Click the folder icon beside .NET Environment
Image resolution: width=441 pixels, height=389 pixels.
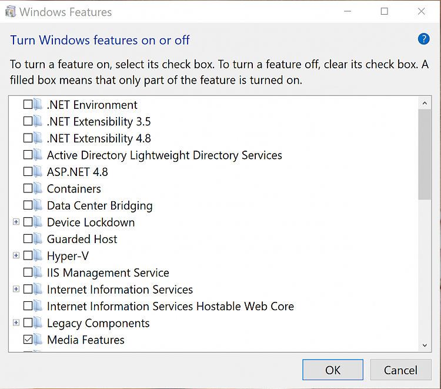pyautogui.click(x=38, y=104)
